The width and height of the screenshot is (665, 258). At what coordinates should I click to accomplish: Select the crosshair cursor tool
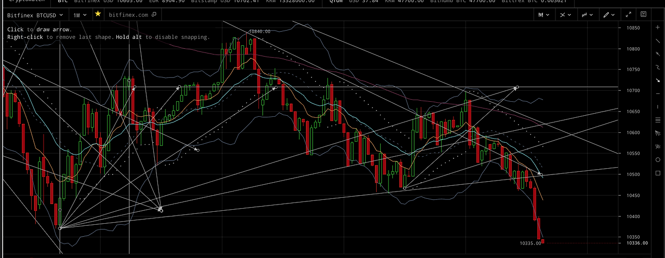pos(658,26)
